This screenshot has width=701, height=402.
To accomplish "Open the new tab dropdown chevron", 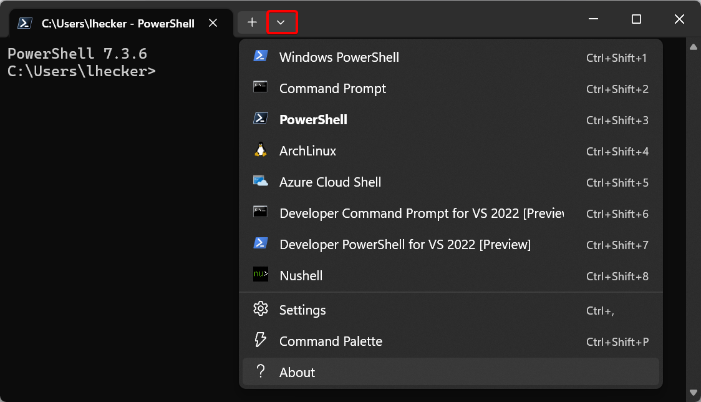I will click(282, 22).
